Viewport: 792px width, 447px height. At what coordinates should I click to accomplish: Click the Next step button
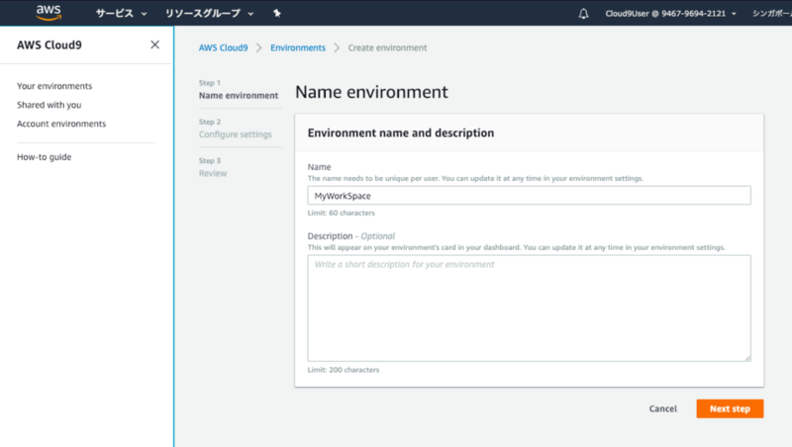coord(730,408)
